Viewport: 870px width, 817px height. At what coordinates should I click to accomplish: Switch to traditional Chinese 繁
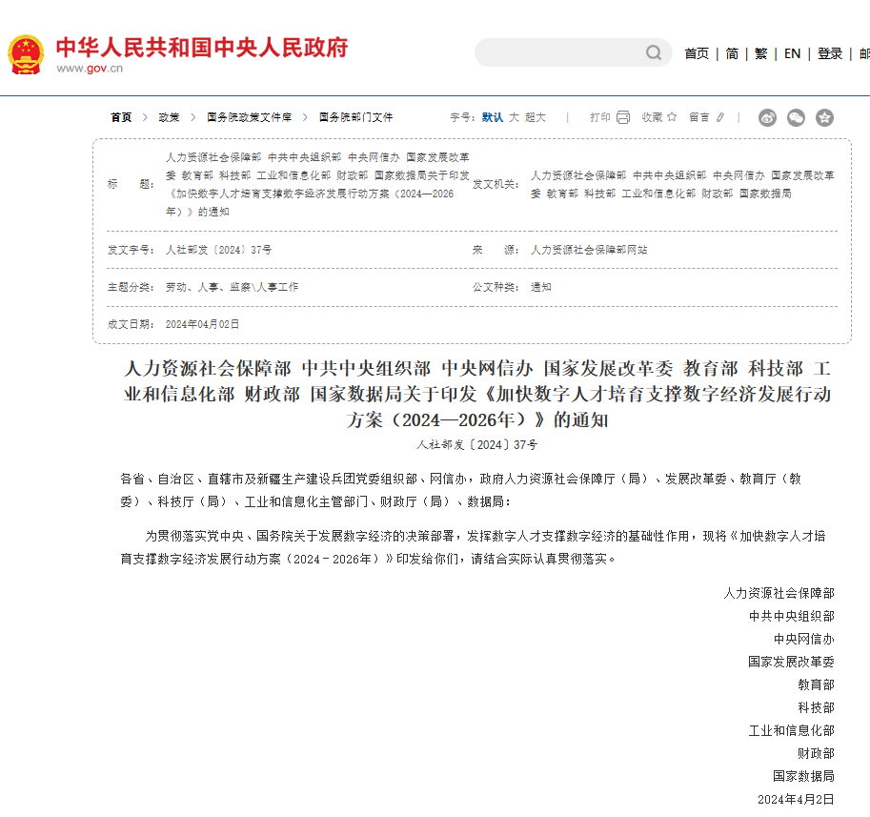coord(760,53)
